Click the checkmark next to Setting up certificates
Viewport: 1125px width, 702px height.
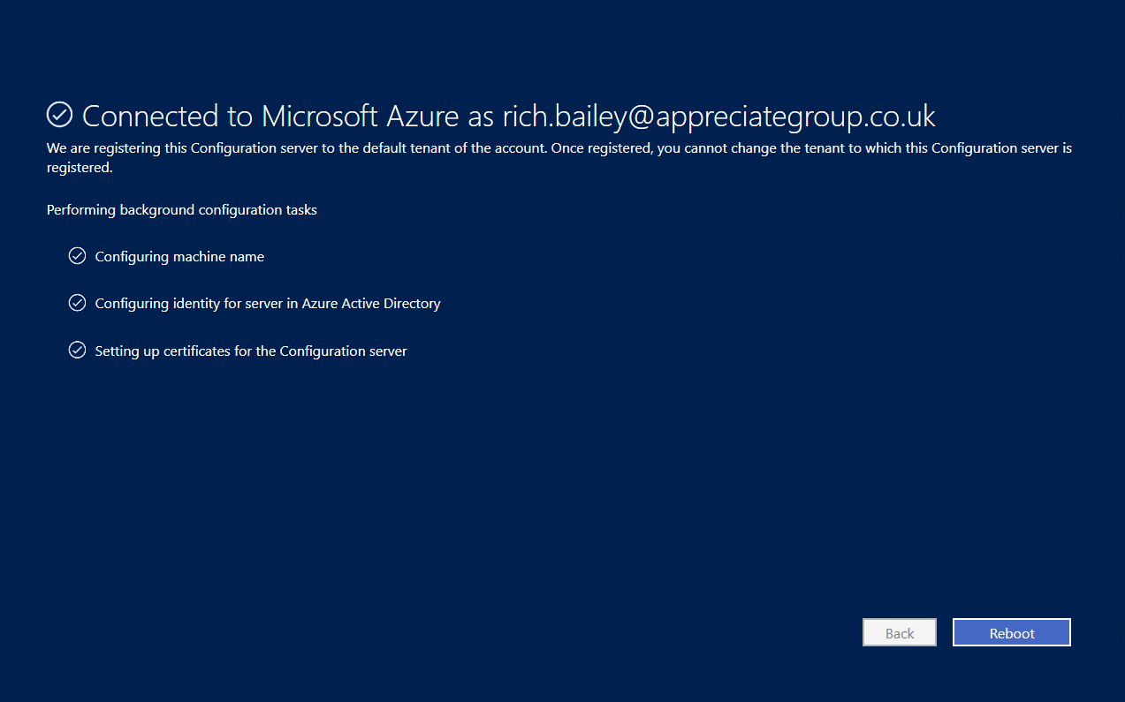[x=77, y=351]
